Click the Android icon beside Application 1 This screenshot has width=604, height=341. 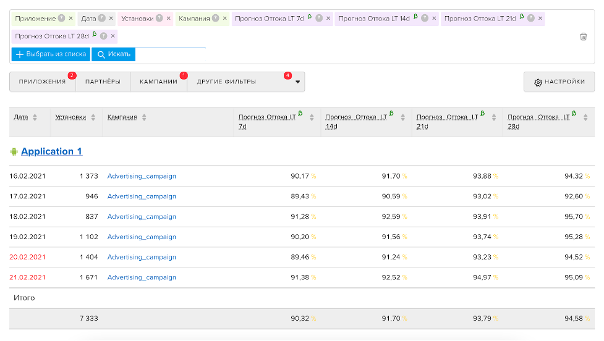tap(14, 151)
